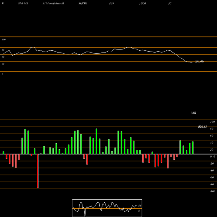The image size is (217, 217).
Task: Click the RSI axis label 50
Action: pyautogui.click(x=3, y=57)
